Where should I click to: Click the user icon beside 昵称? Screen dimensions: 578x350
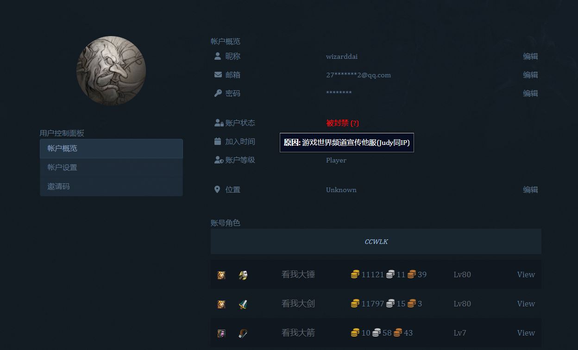tap(218, 56)
